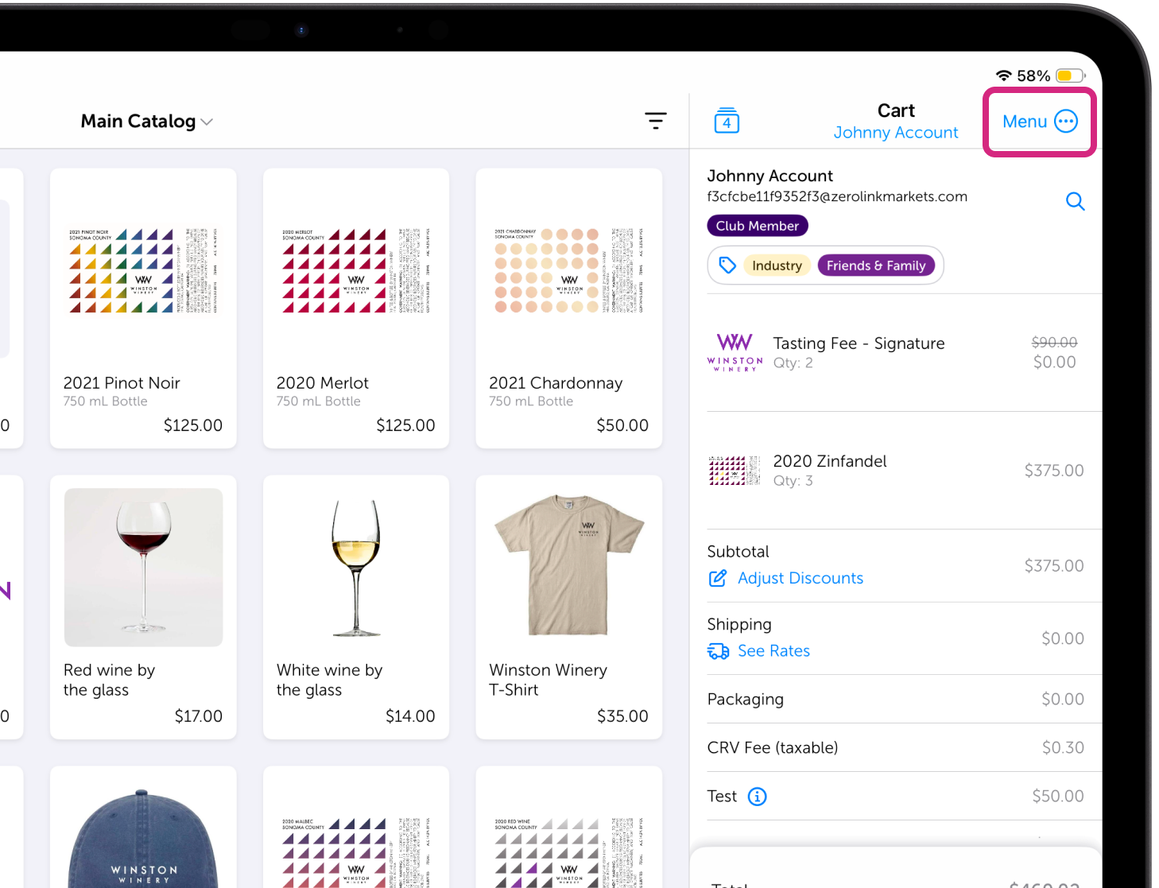This screenshot has height=888, width=1159.
Task: Show info for the Test fee
Action: pyautogui.click(x=758, y=796)
